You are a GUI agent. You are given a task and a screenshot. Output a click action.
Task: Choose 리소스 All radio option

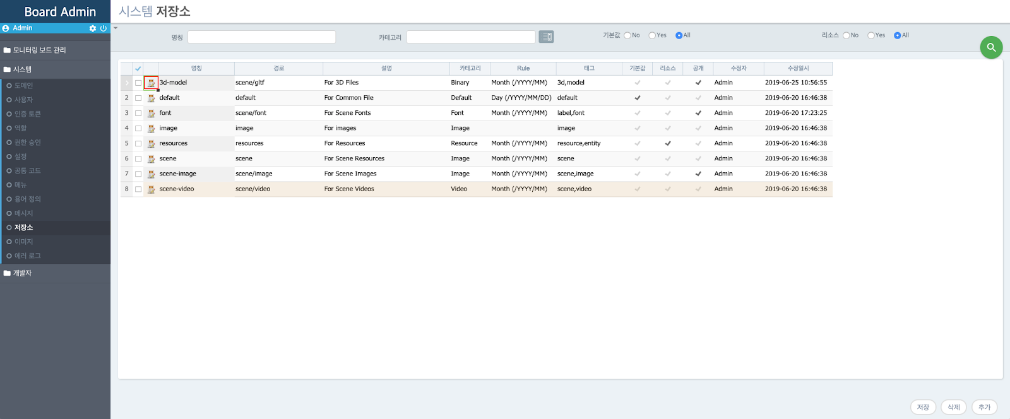(897, 35)
